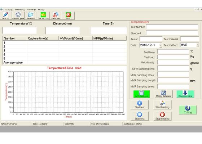Click the Stop heating button

click(162, 116)
